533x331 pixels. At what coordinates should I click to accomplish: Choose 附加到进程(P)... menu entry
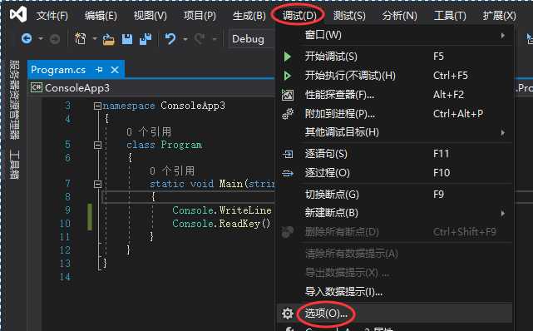click(395, 113)
